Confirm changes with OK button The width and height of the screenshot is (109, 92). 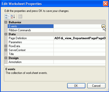[x=76, y=86]
